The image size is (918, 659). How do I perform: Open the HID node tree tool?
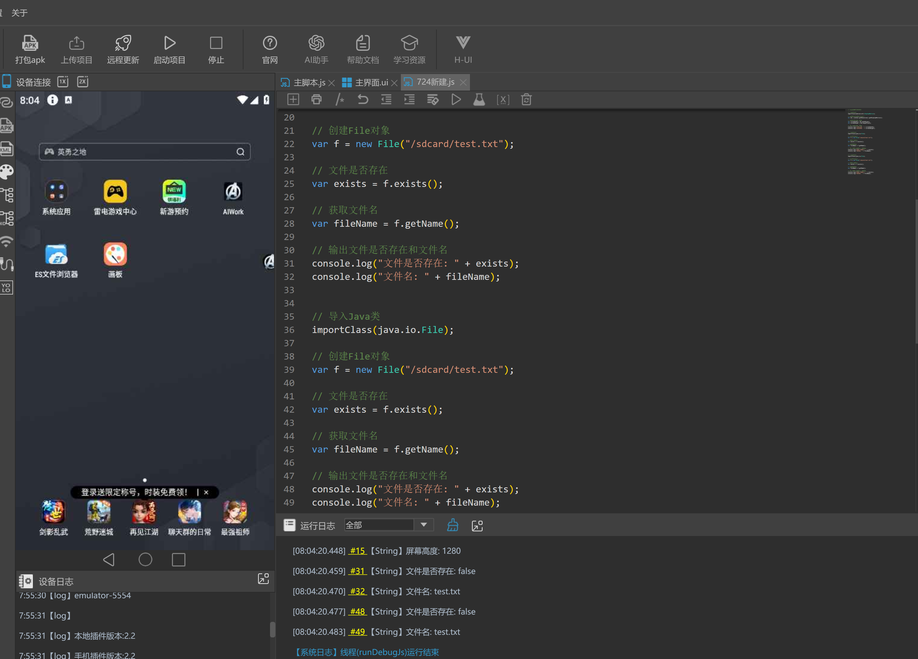pos(7,218)
